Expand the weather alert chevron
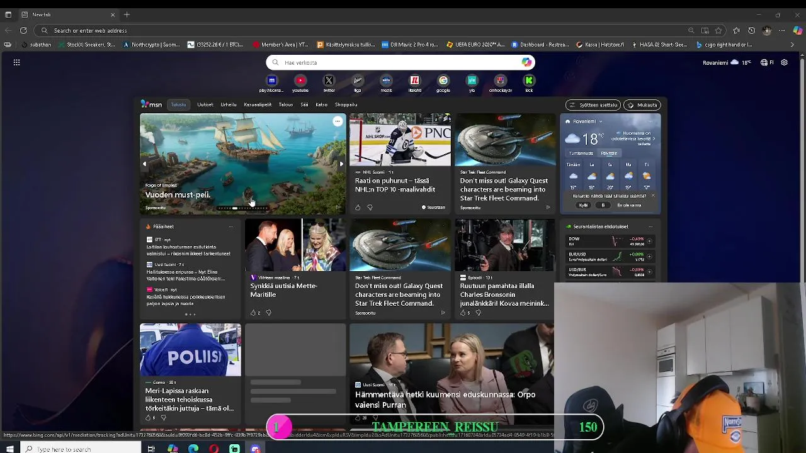This screenshot has height=453, width=806. click(654, 138)
